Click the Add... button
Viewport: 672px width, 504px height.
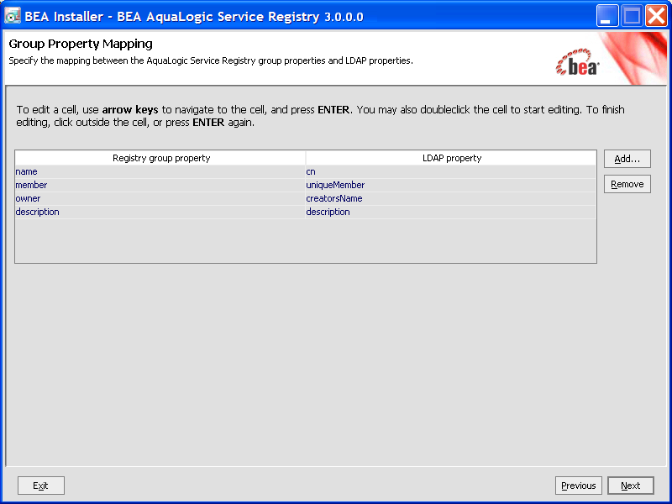coord(627,159)
